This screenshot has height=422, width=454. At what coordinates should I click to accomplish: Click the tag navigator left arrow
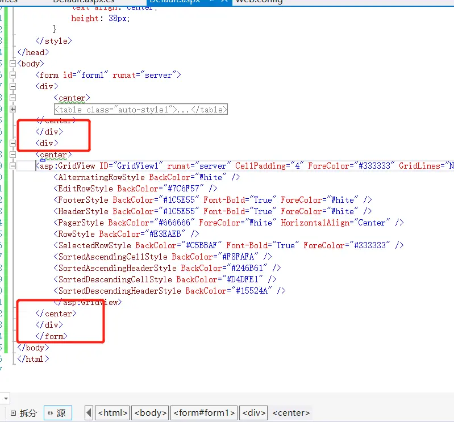pyautogui.click(x=89, y=413)
